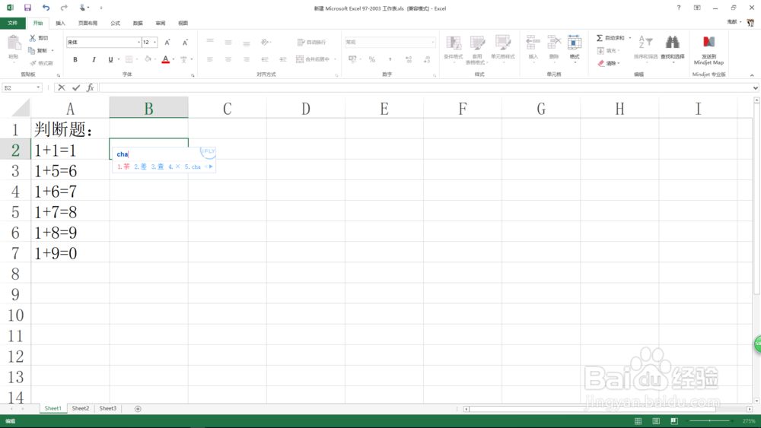761x428 pixels.
Task: Toggle Bold formatting
Action: point(75,59)
